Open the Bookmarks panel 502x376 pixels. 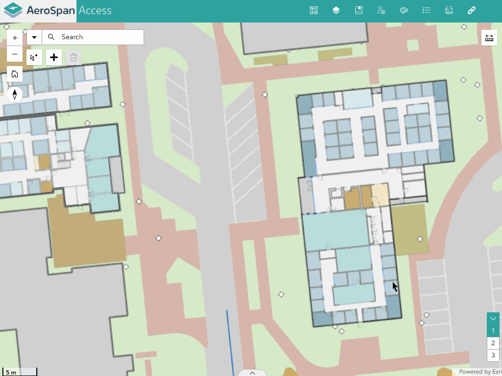[x=358, y=11]
